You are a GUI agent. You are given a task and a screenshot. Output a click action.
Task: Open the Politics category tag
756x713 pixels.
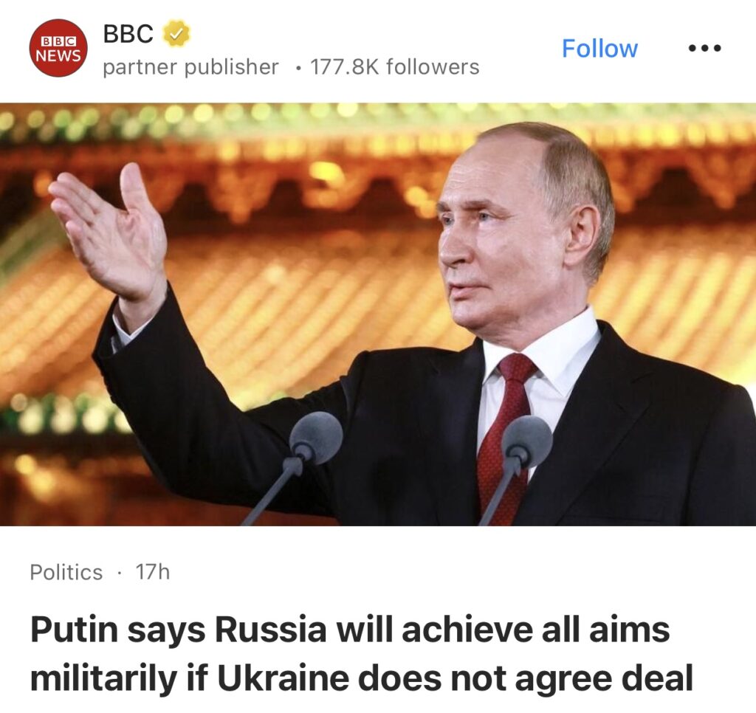point(66,572)
